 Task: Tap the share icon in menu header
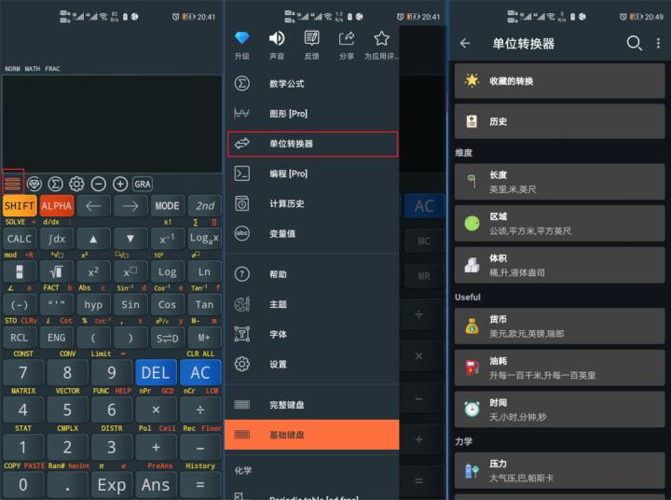(347, 45)
